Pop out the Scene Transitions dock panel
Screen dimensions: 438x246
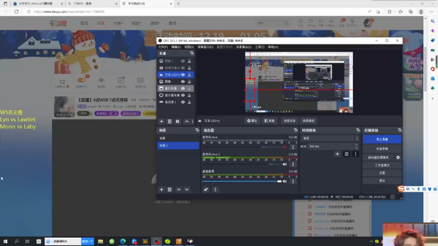point(358,130)
